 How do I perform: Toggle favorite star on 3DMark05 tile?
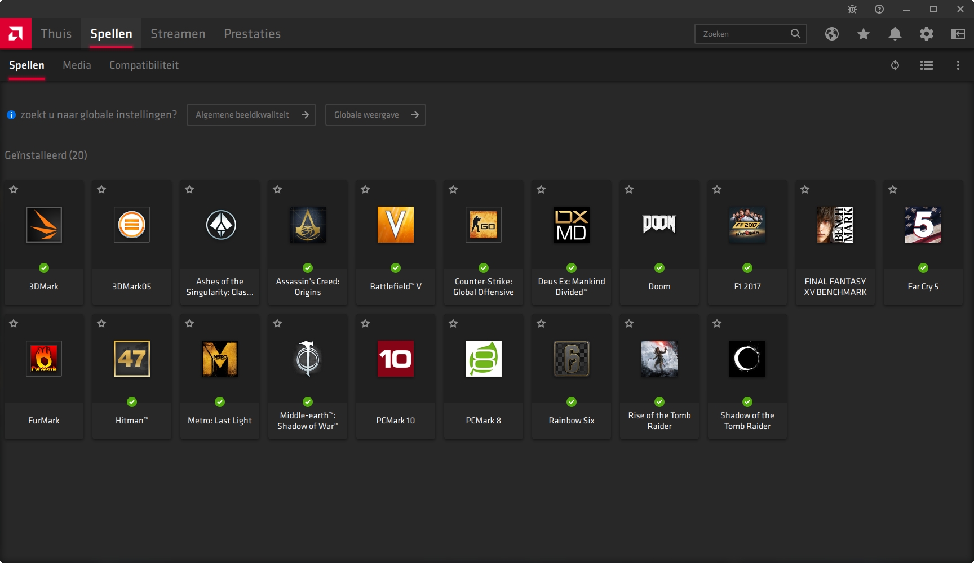(101, 190)
